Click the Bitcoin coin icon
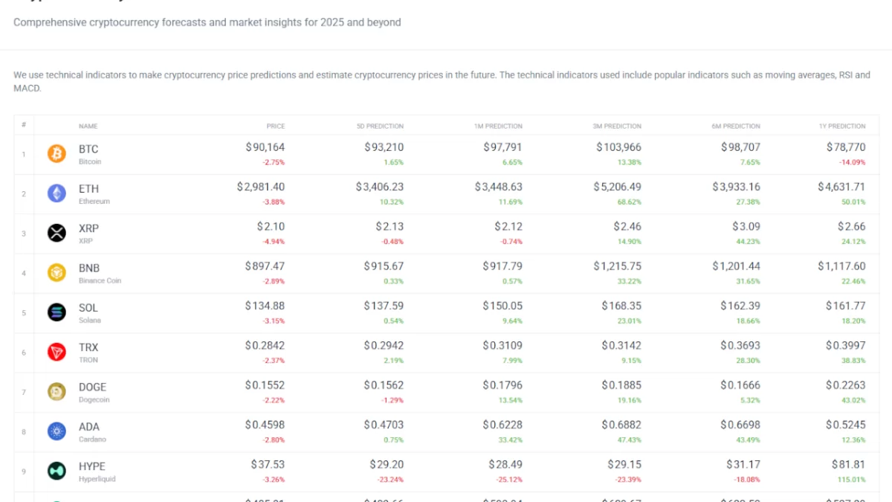Image resolution: width=892 pixels, height=502 pixels. click(57, 154)
